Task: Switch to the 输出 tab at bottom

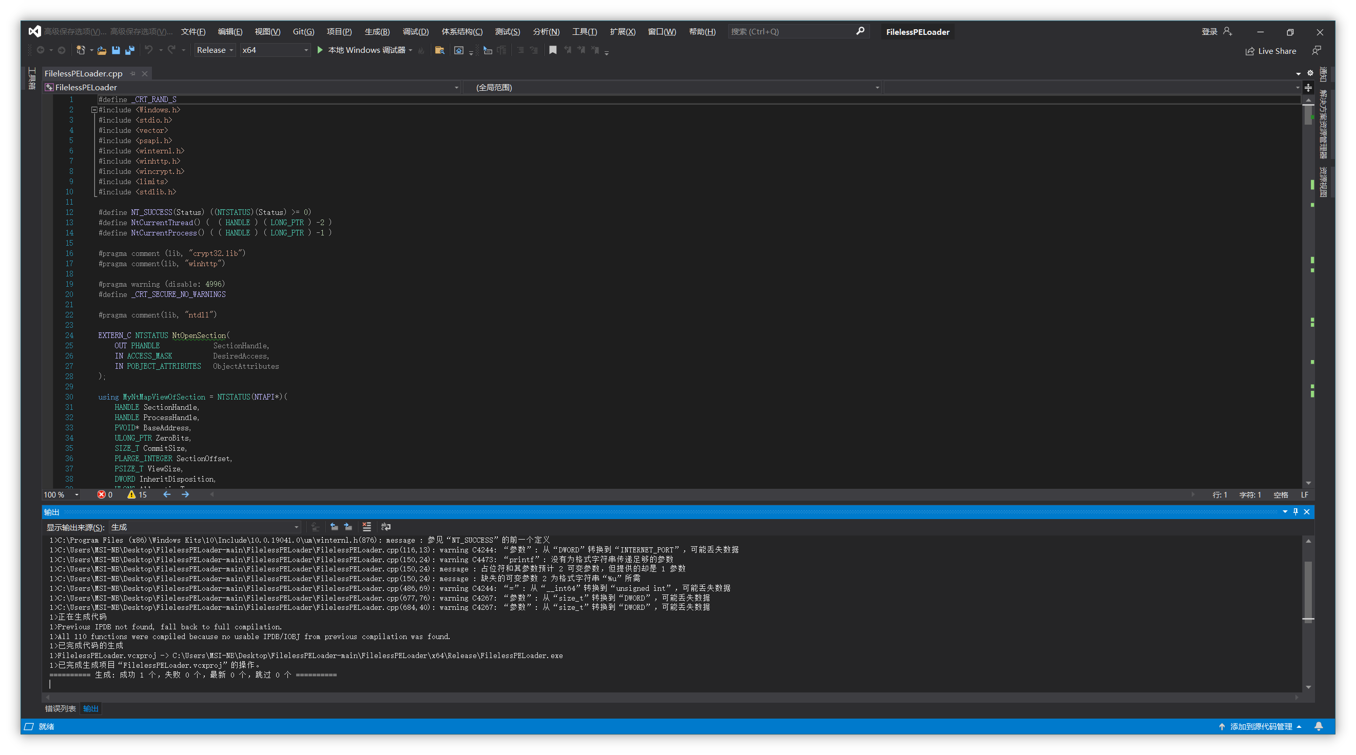Action: tap(90, 708)
